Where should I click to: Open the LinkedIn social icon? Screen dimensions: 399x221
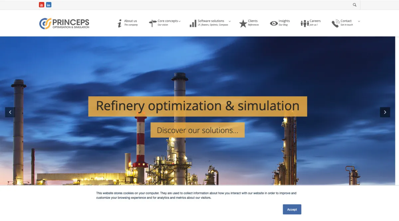click(x=49, y=5)
